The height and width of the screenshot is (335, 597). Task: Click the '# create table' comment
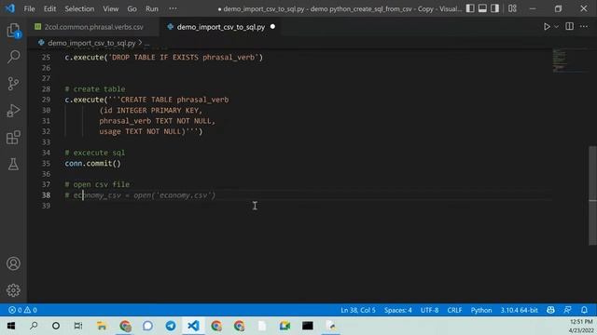pyautogui.click(x=95, y=89)
